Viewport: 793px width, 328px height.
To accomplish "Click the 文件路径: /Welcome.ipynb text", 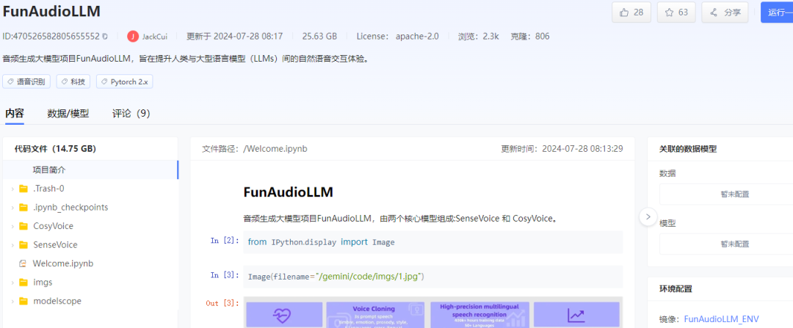I will pos(254,148).
